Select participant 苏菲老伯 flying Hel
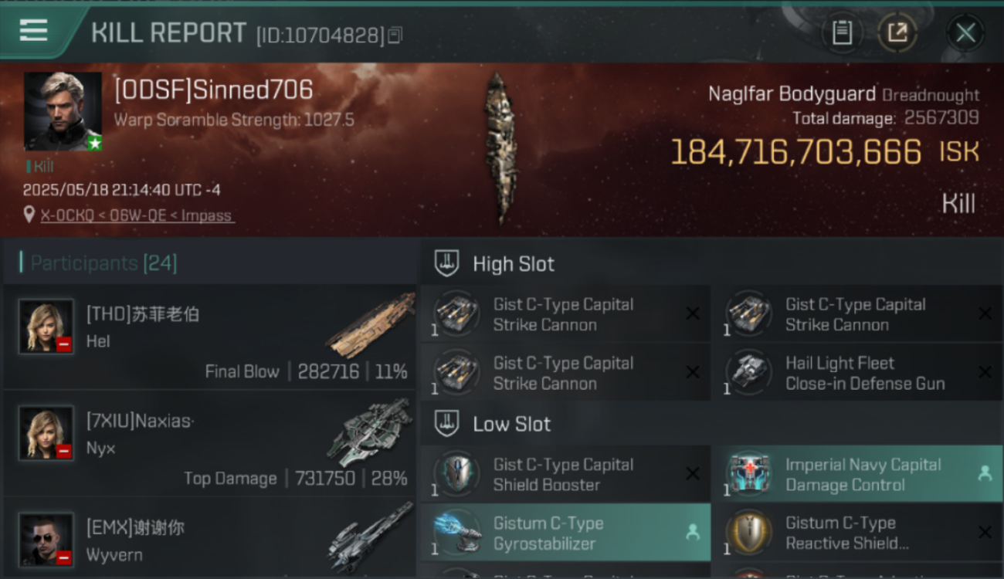The height and width of the screenshot is (579, 1004). tap(209, 337)
